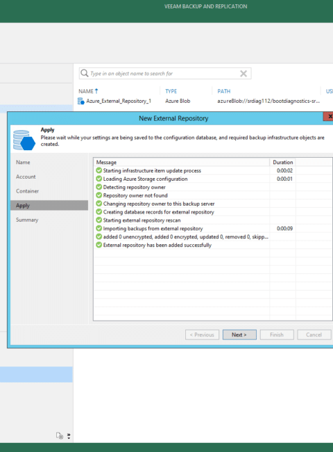Focus the object name search field

(x=165, y=74)
